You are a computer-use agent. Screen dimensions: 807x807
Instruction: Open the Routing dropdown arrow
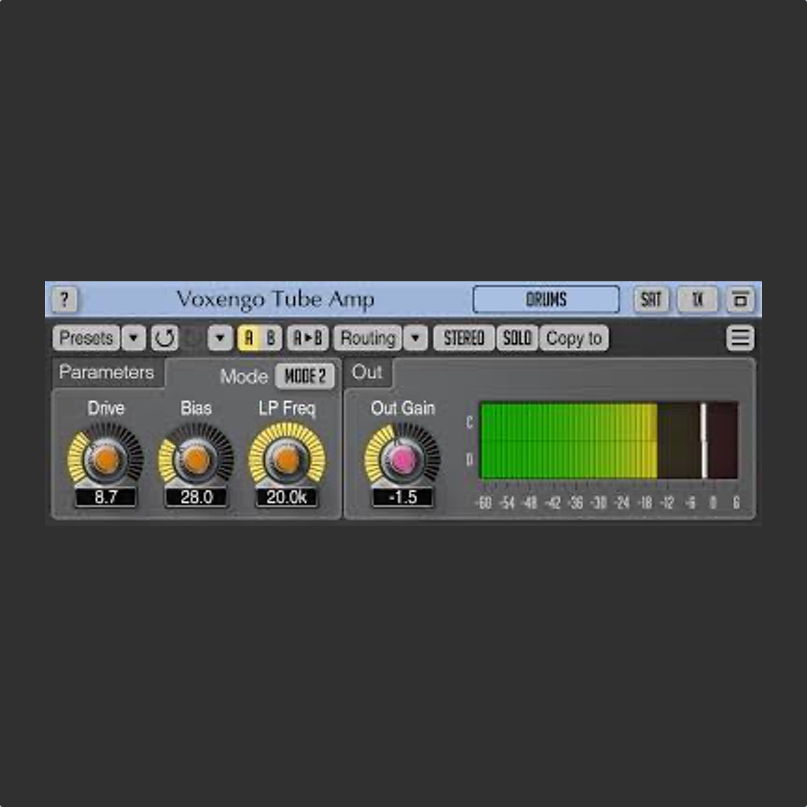tap(415, 338)
